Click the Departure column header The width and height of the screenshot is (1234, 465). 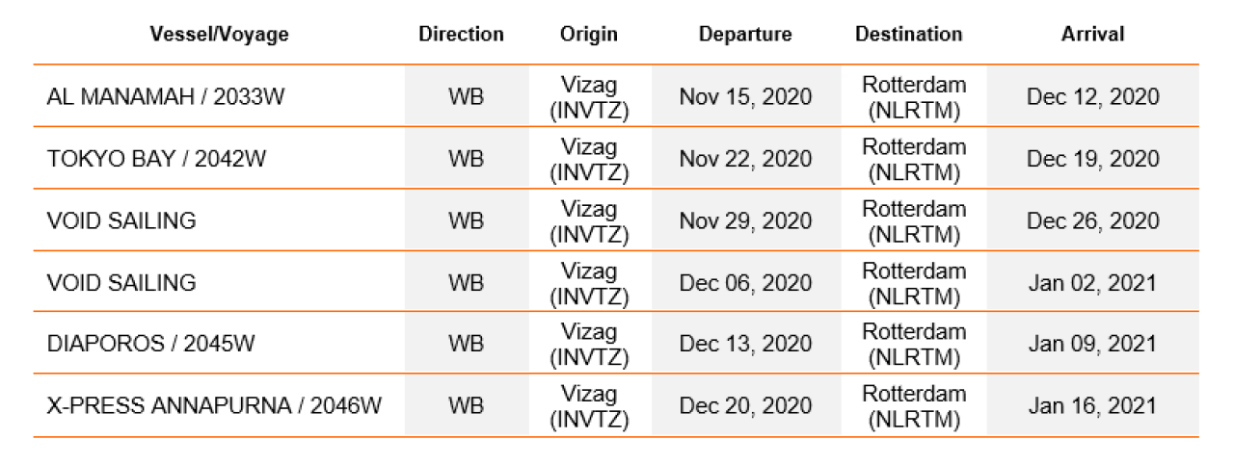(x=745, y=35)
